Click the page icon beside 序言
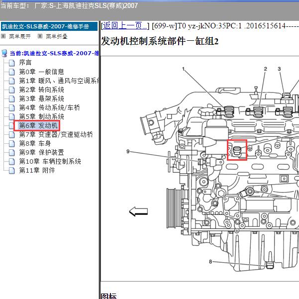The image size is (299, 299). [12, 63]
